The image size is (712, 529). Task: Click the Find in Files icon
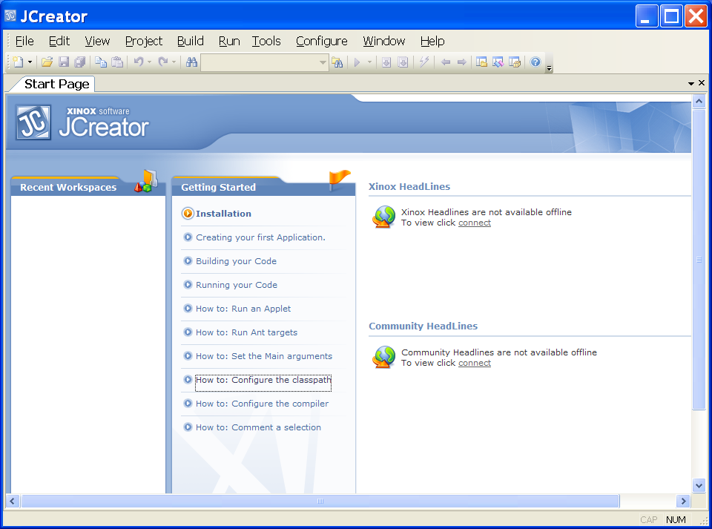click(x=337, y=62)
